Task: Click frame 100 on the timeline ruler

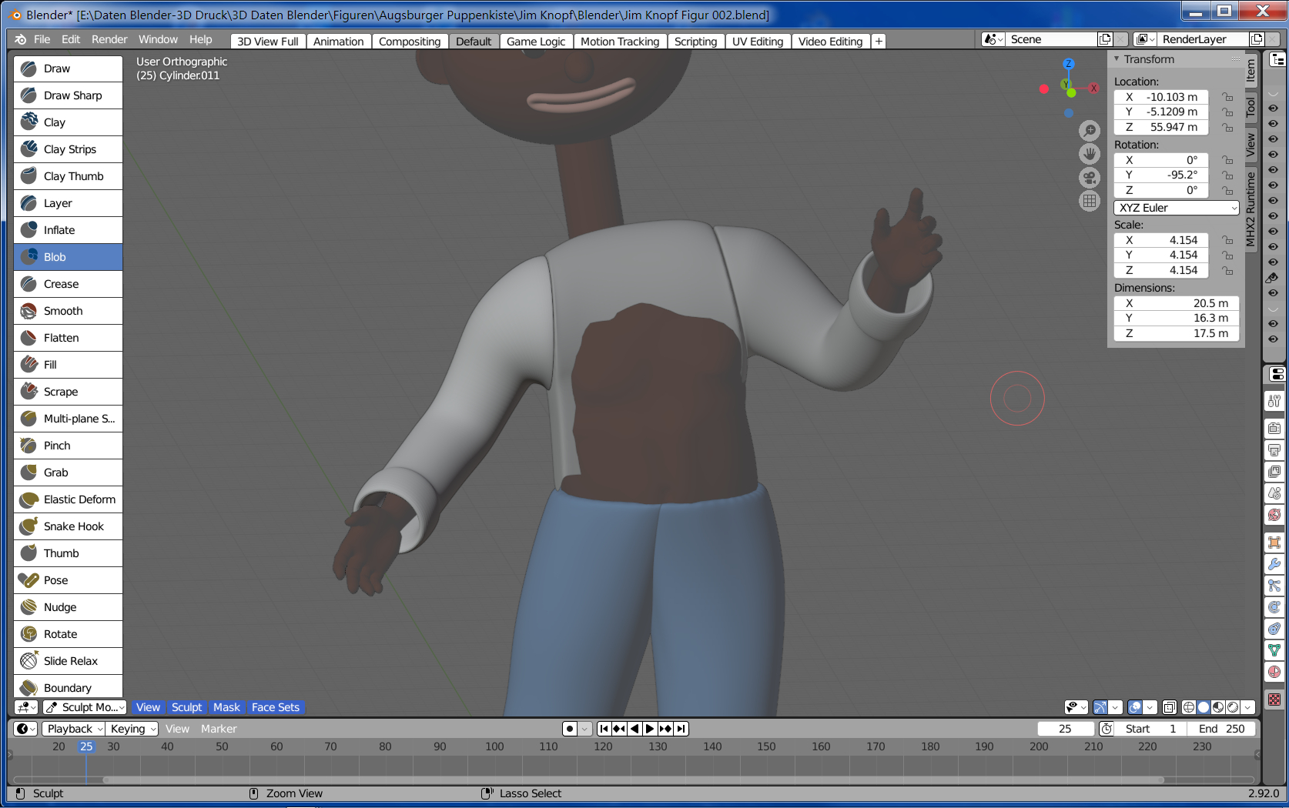Action: [494, 746]
